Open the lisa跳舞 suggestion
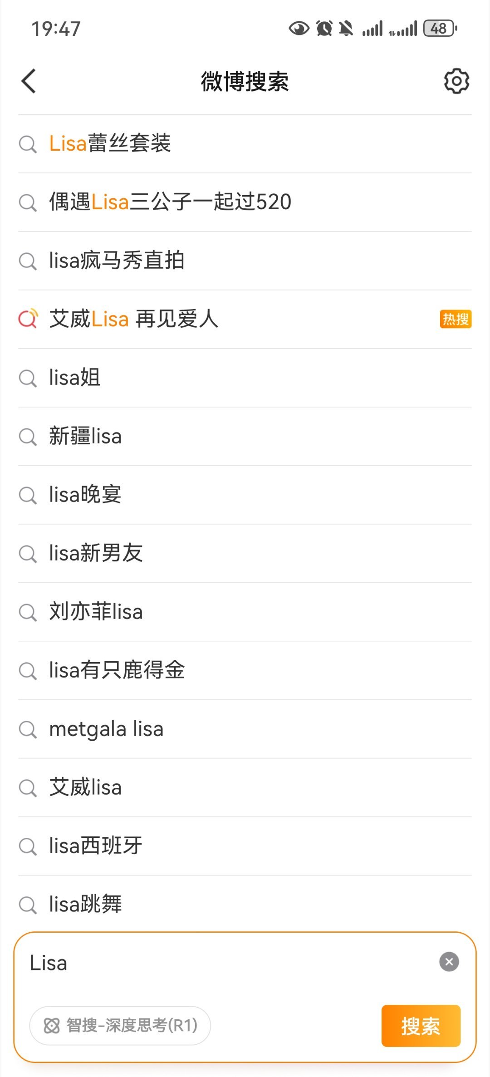Screen dimensions: 490x1077 [x=245, y=904]
